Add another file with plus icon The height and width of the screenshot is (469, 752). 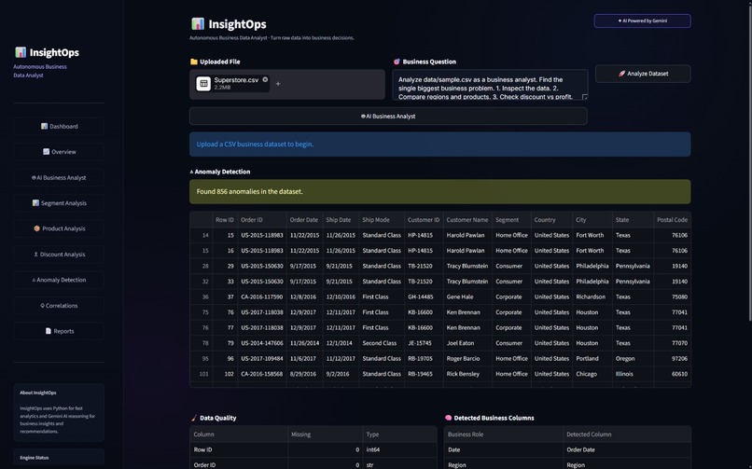[x=278, y=84]
